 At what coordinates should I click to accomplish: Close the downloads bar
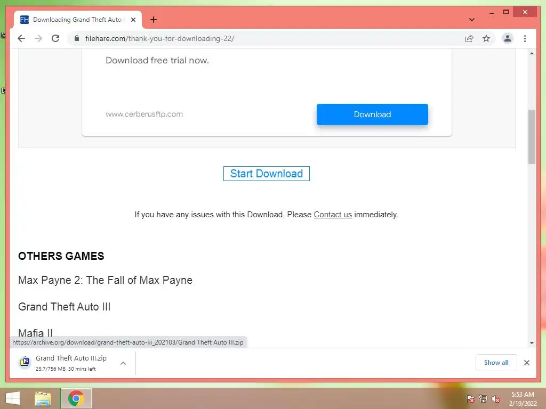526,363
